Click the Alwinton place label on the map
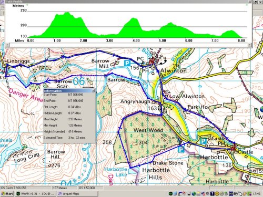This screenshot has width=263, height=197. point(174,71)
